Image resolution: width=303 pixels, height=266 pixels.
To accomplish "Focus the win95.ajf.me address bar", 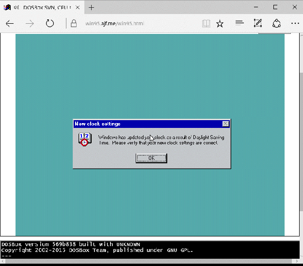I will click(115, 24).
